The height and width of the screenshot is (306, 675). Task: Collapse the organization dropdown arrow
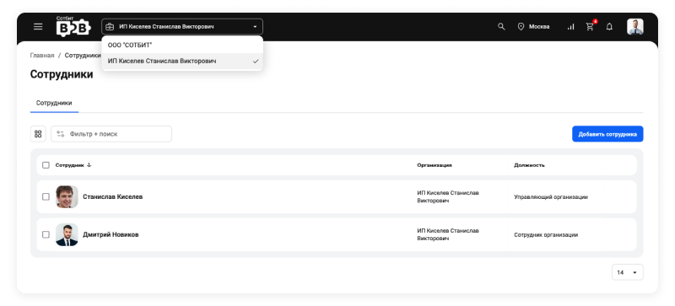(255, 27)
